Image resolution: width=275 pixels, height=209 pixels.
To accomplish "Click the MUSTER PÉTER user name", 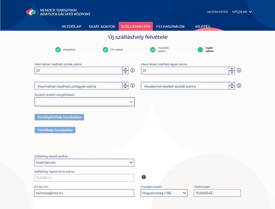I will click(218, 12).
